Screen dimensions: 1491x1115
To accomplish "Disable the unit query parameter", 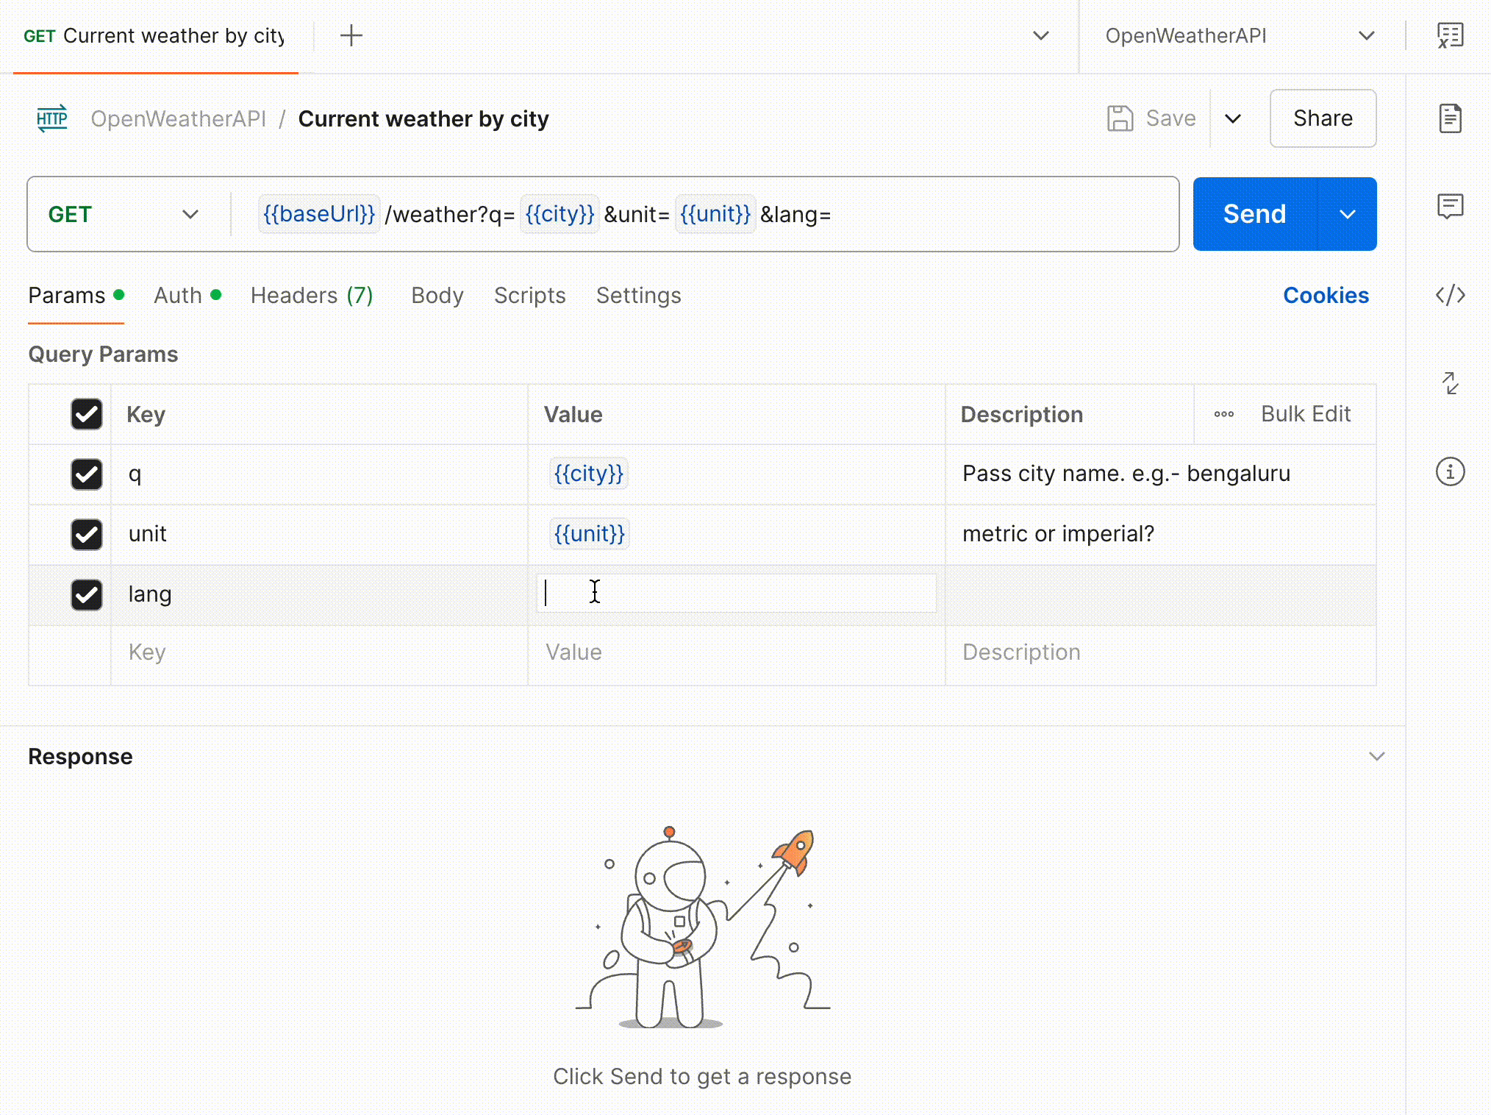I will [x=86, y=535].
